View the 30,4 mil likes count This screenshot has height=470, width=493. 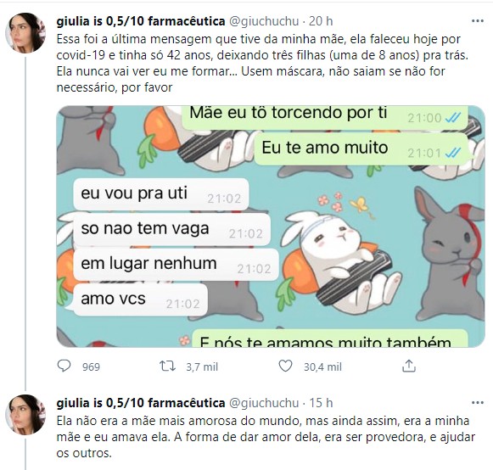[x=322, y=366]
